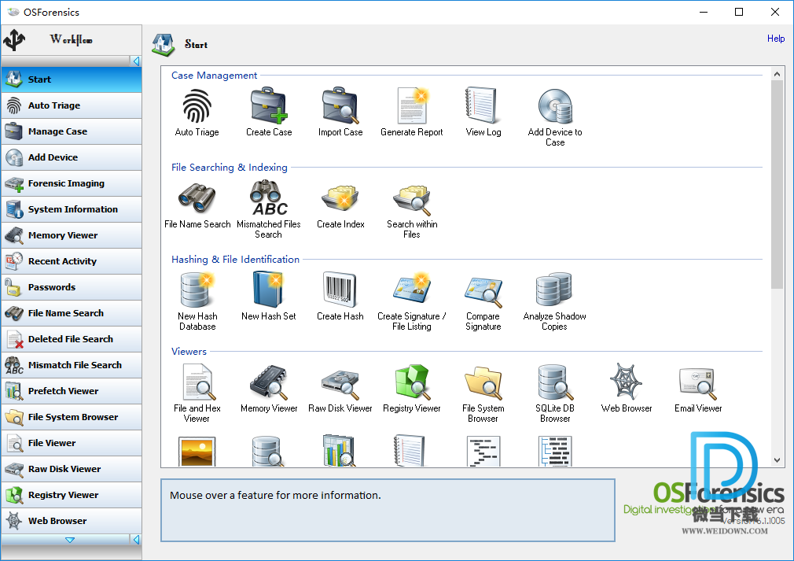The height and width of the screenshot is (561, 794).
Task: Open Registry Viewer cube icon in Viewers
Action: pos(412,382)
